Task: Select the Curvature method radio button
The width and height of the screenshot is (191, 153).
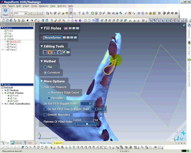Action: (x=45, y=73)
